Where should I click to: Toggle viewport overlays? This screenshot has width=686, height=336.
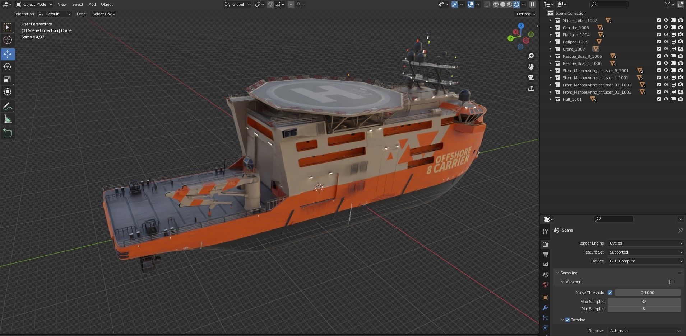click(471, 4)
